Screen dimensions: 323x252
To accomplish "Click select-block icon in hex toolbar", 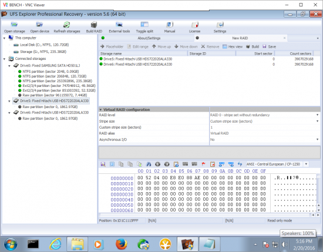I will point(112,164).
